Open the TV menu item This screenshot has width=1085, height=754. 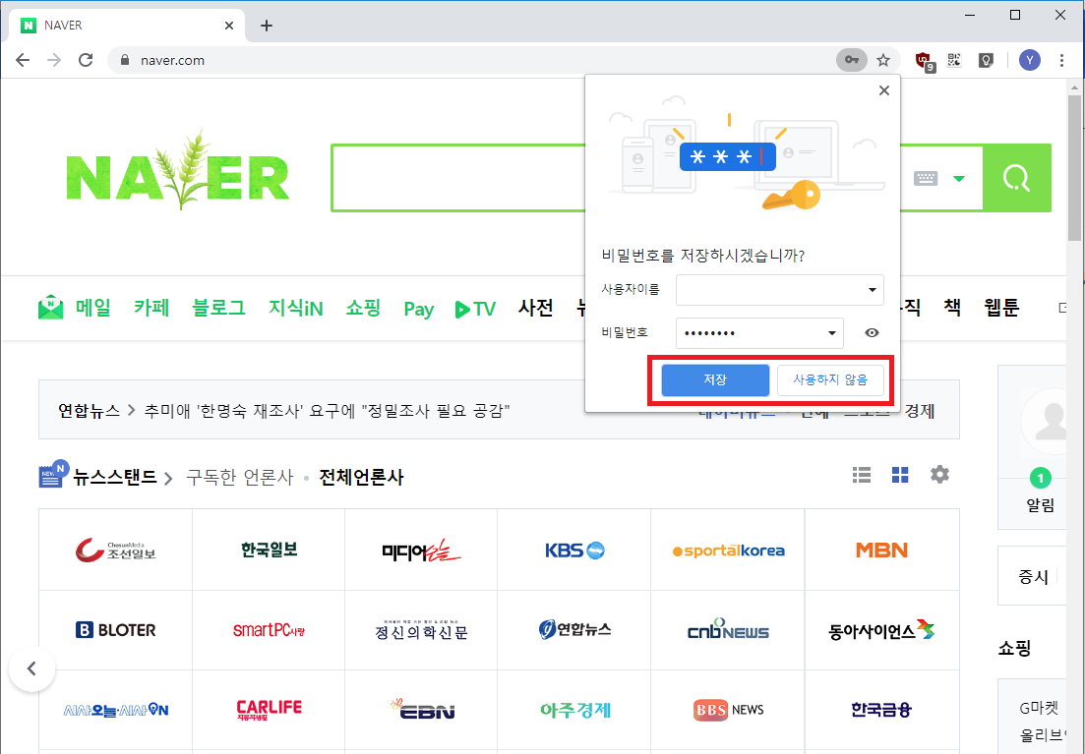(475, 309)
